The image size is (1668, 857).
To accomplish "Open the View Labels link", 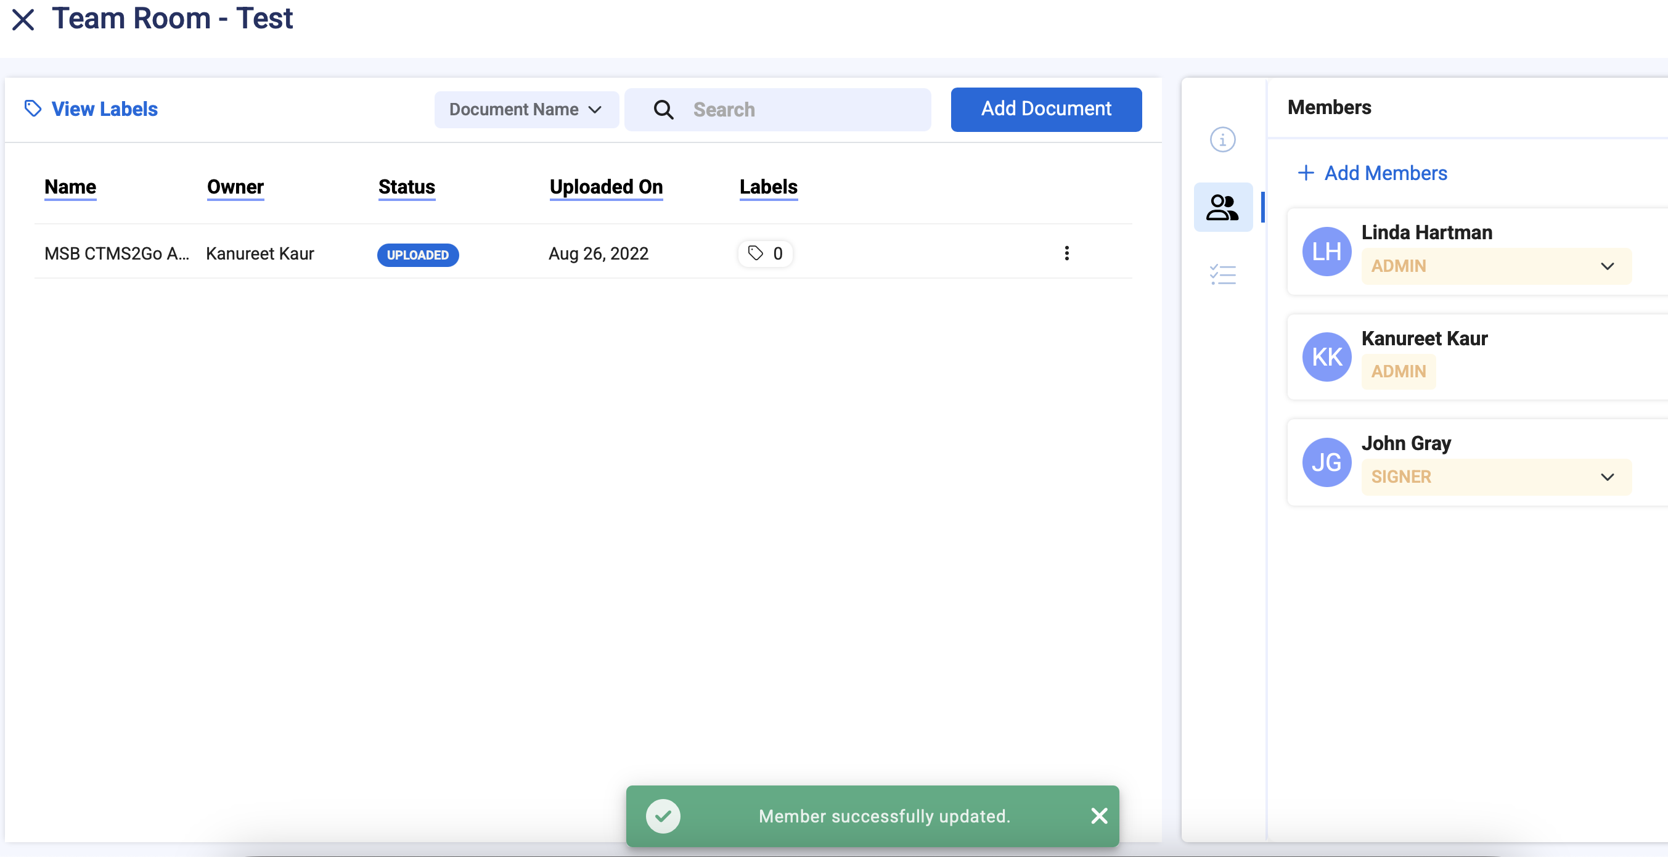I will [x=104, y=109].
